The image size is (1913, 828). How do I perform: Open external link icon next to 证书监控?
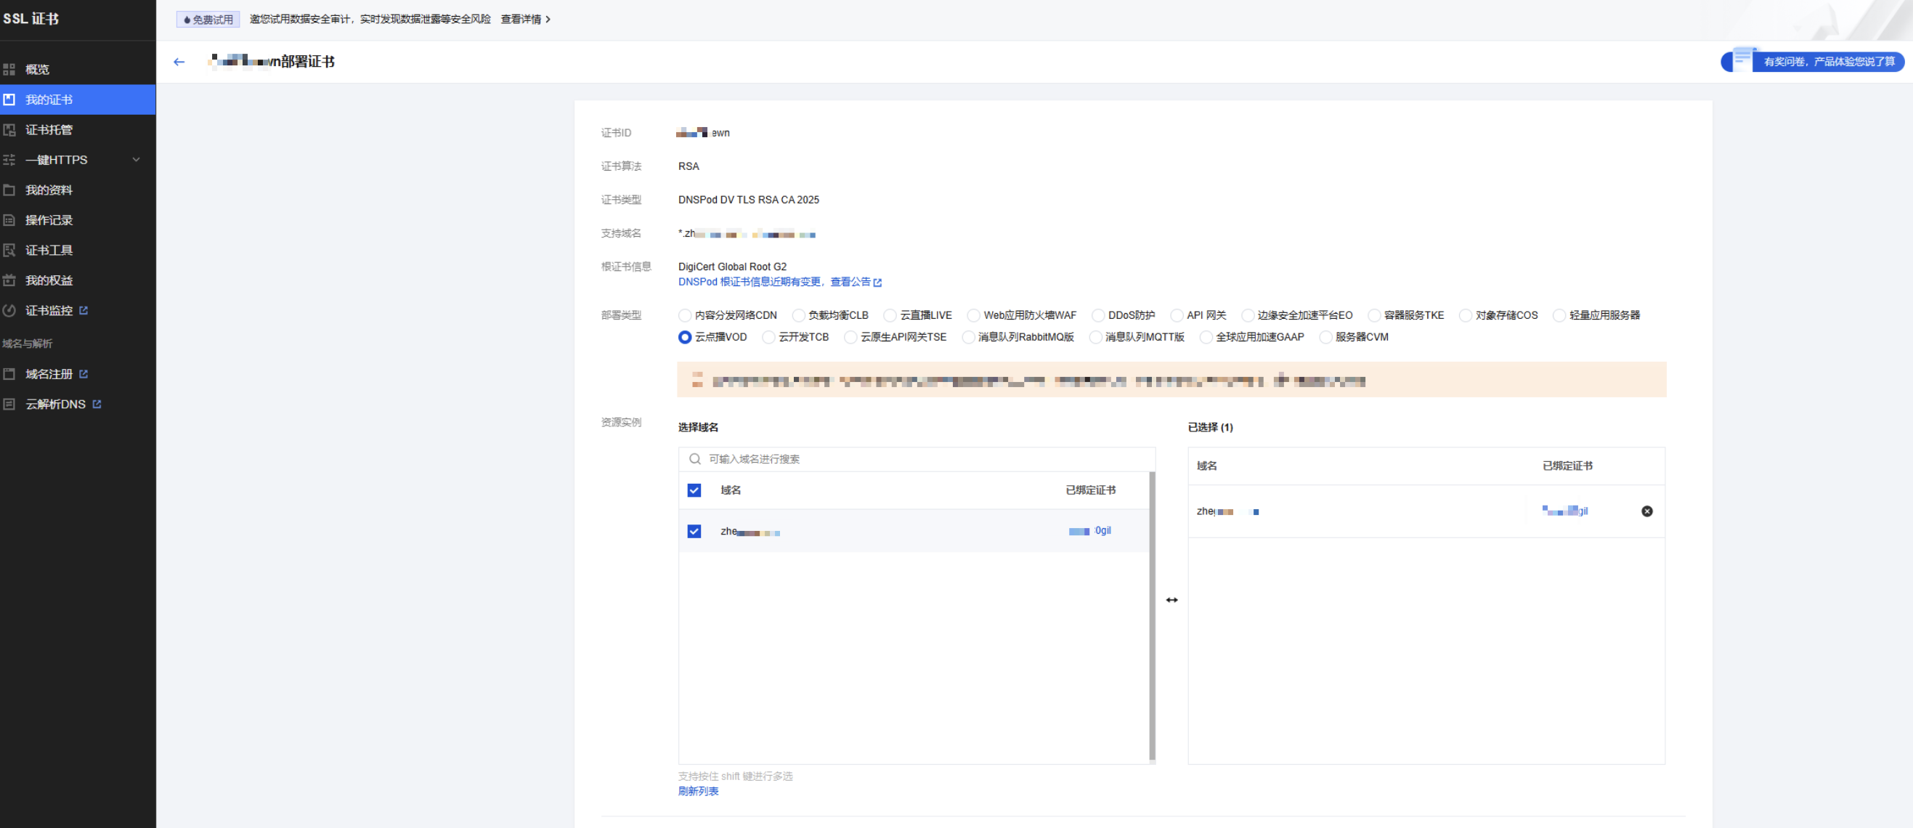click(x=84, y=310)
